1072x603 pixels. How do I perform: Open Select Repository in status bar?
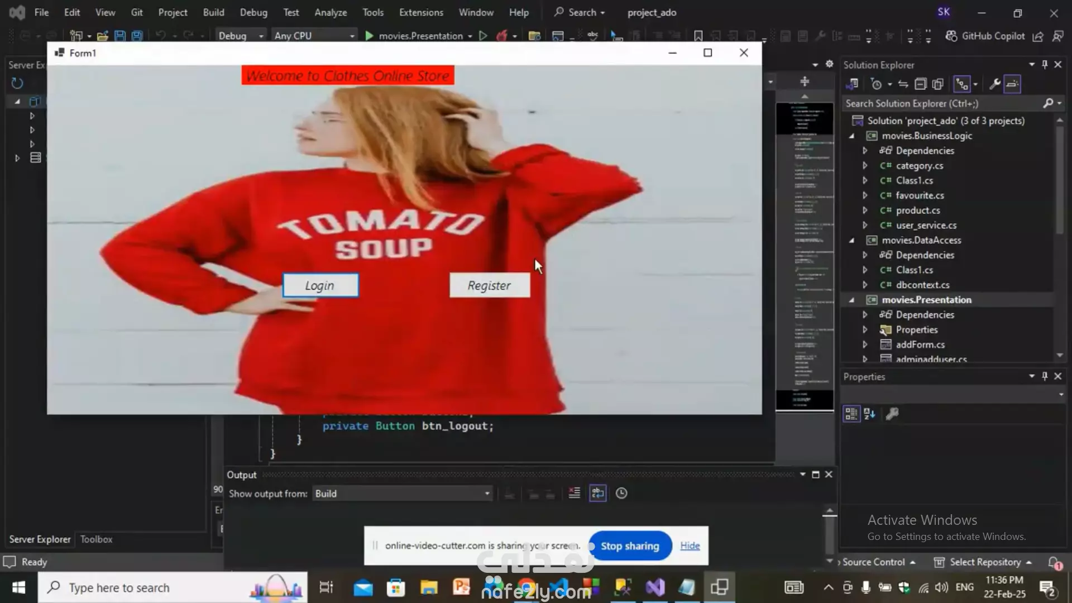(x=983, y=562)
